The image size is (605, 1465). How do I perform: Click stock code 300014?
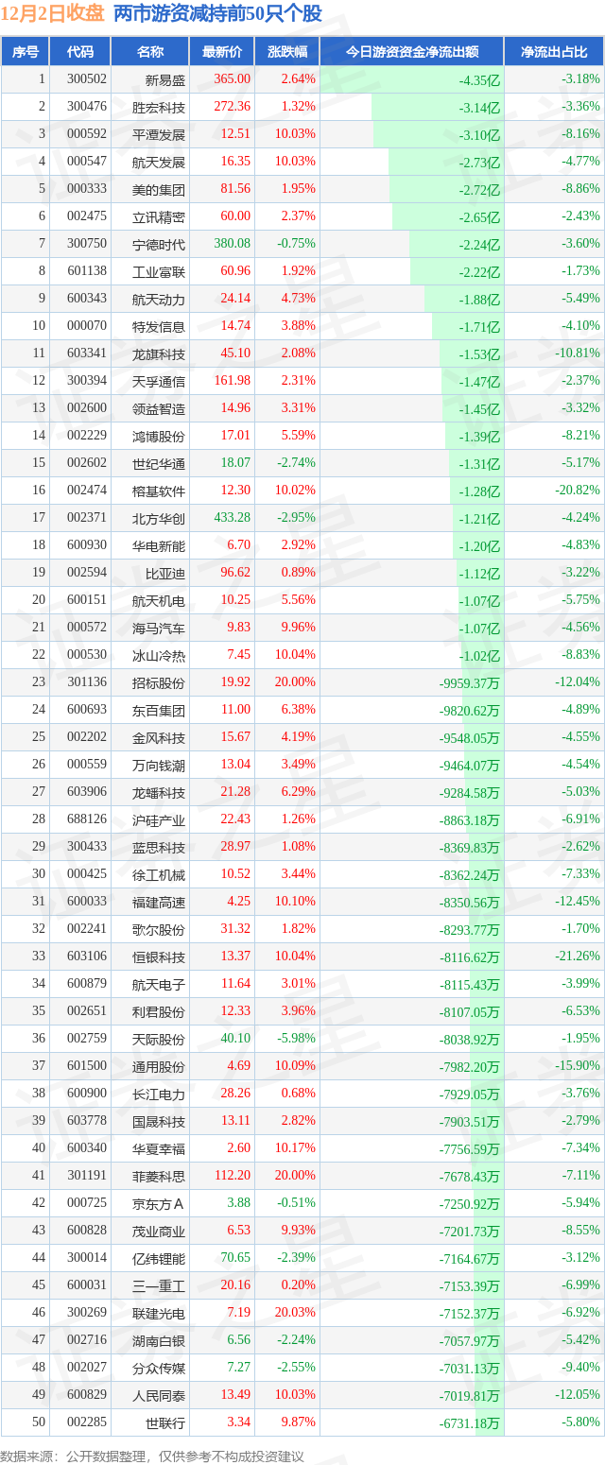click(x=86, y=1258)
